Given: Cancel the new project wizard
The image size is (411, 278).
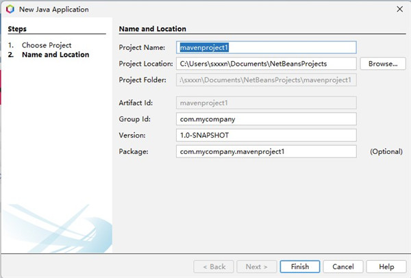Looking at the screenshot, I should point(342,266).
